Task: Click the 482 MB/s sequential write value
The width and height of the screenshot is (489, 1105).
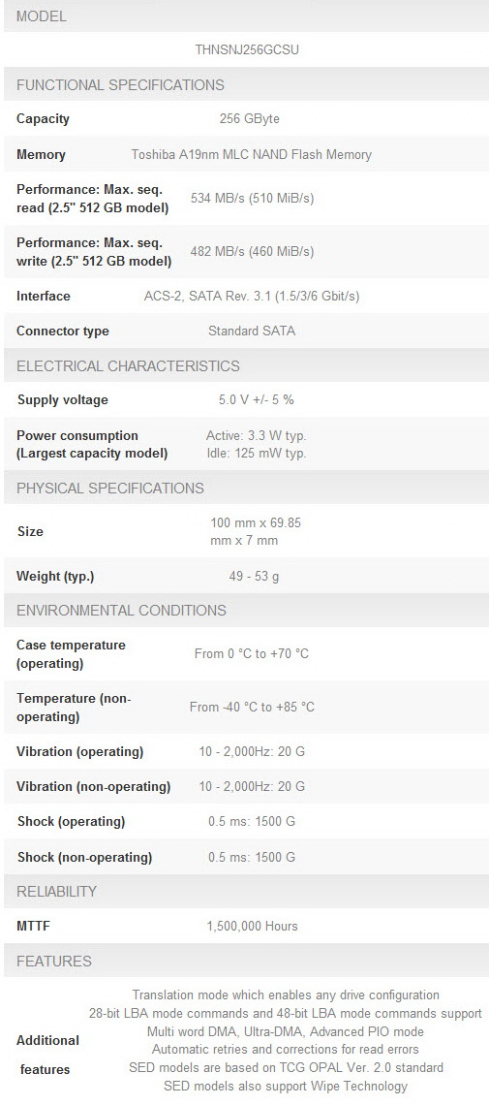Action: tap(252, 252)
